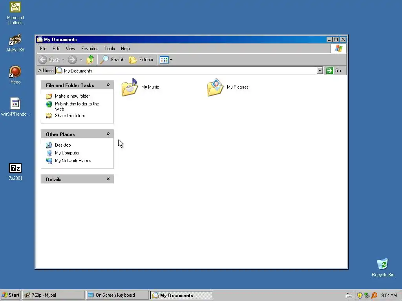Click Share this folder link
Image resolution: width=402 pixels, height=301 pixels.
tap(70, 116)
